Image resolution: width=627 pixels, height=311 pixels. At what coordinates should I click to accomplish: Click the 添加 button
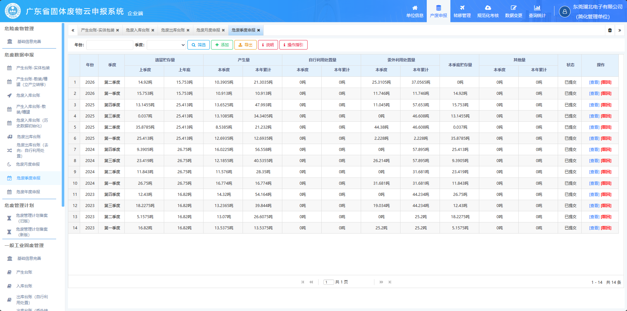pos(222,45)
